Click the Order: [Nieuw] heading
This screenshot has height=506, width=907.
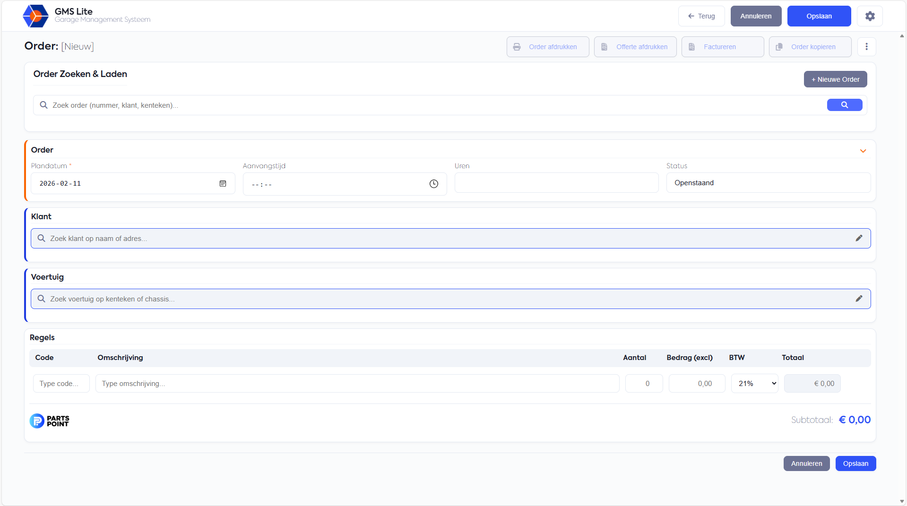point(59,46)
